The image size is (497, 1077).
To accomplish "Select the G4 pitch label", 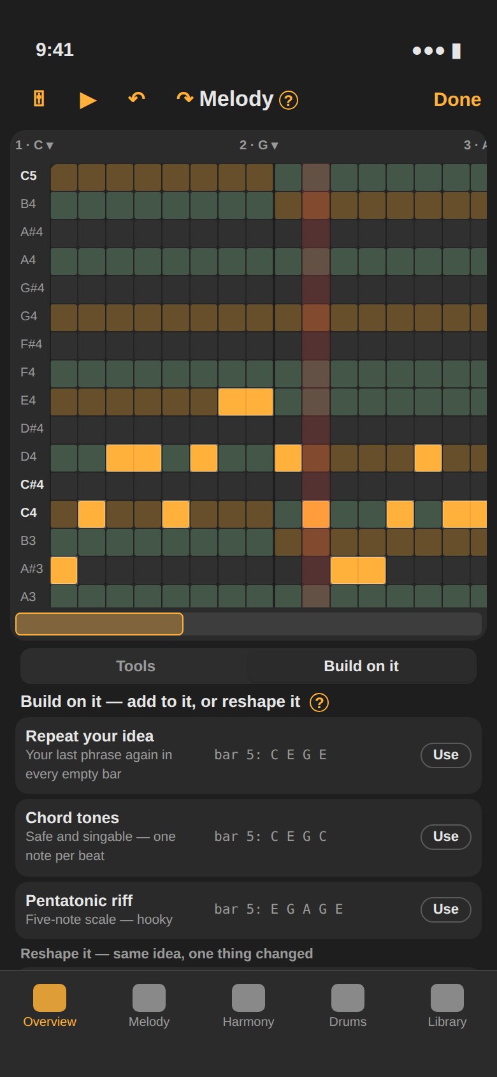I will [29, 316].
